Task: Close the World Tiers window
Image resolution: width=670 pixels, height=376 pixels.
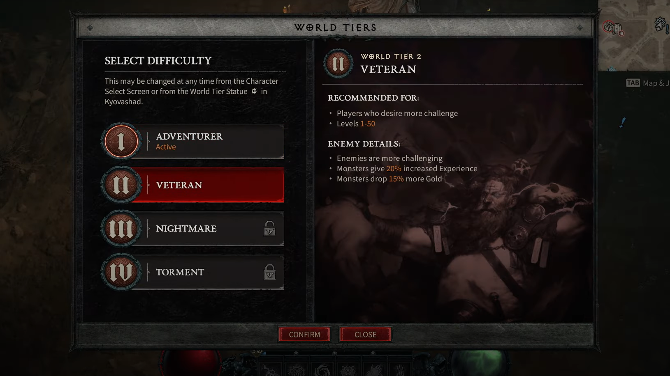Action: (x=365, y=335)
